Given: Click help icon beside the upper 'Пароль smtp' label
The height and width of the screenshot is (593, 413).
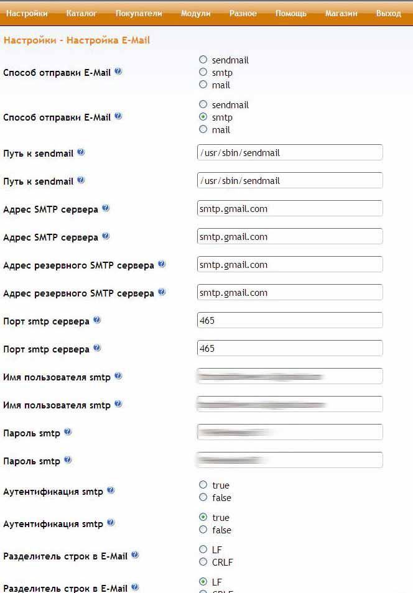Looking at the screenshot, I should (x=68, y=432).
